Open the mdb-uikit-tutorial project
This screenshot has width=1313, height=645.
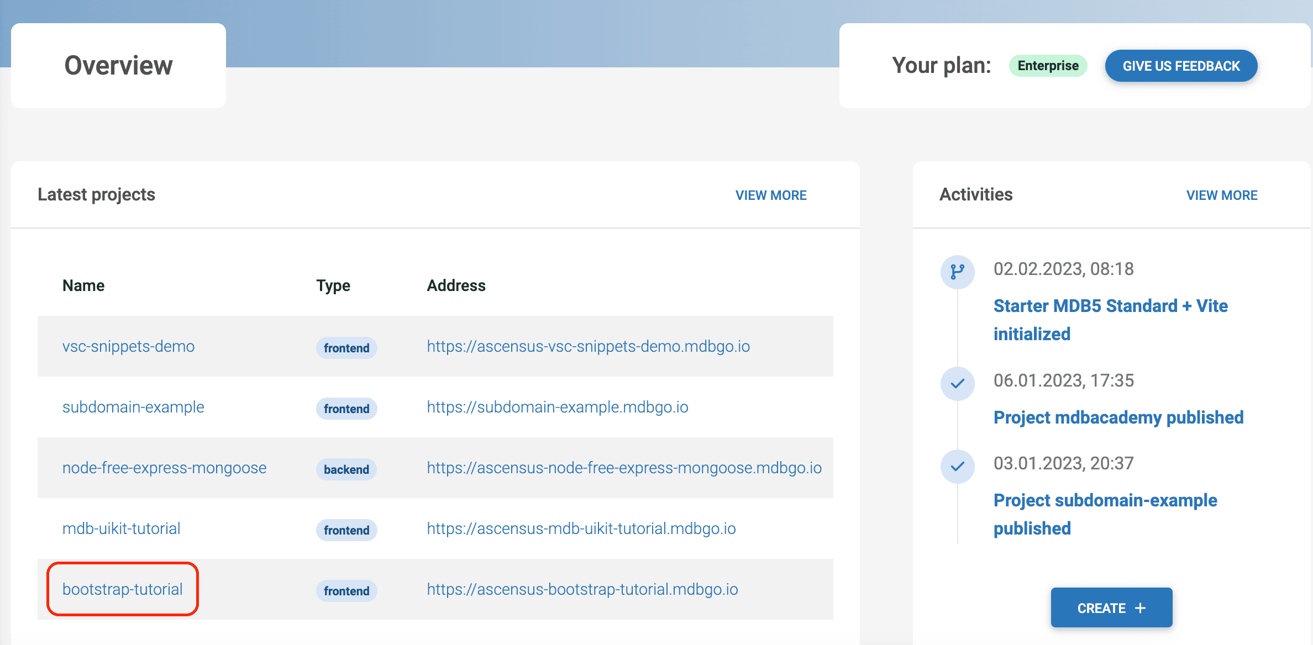click(x=121, y=528)
